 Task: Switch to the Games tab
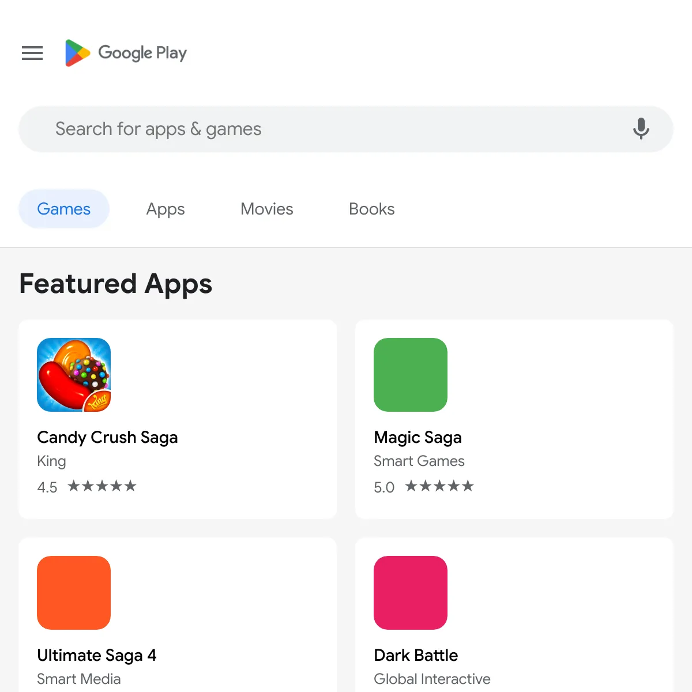coord(64,209)
